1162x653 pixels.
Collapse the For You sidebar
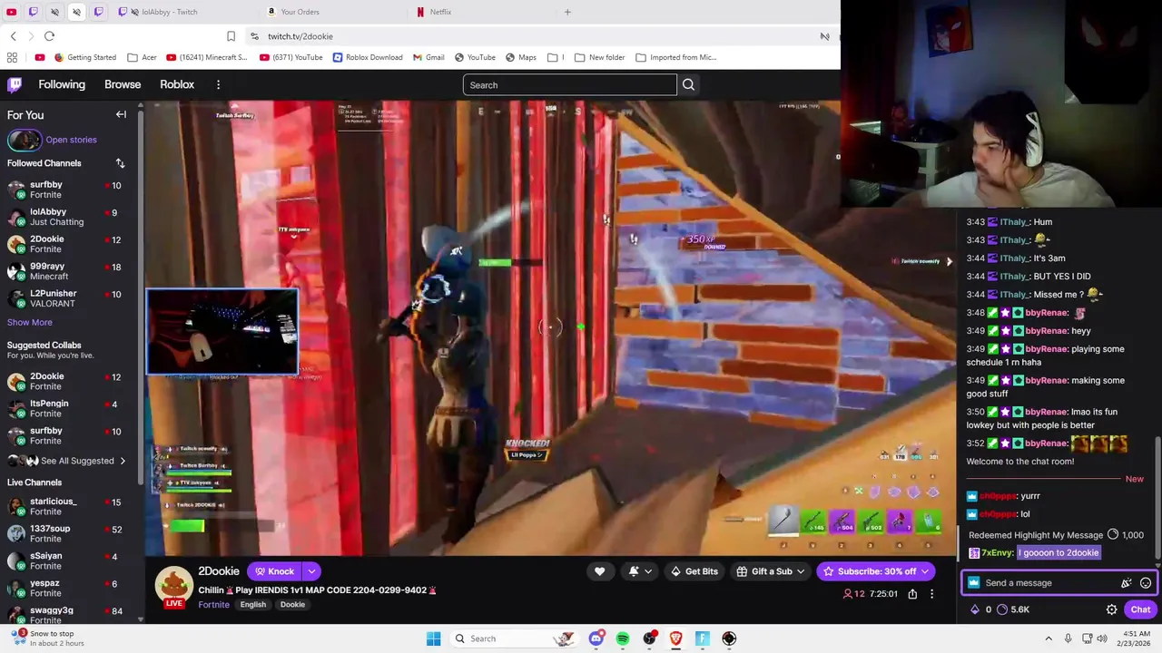pos(121,114)
